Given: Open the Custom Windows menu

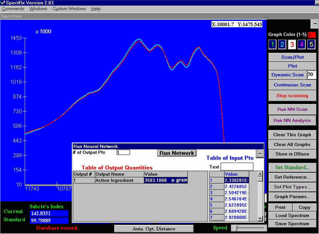Looking at the screenshot, I should [69, 9].
